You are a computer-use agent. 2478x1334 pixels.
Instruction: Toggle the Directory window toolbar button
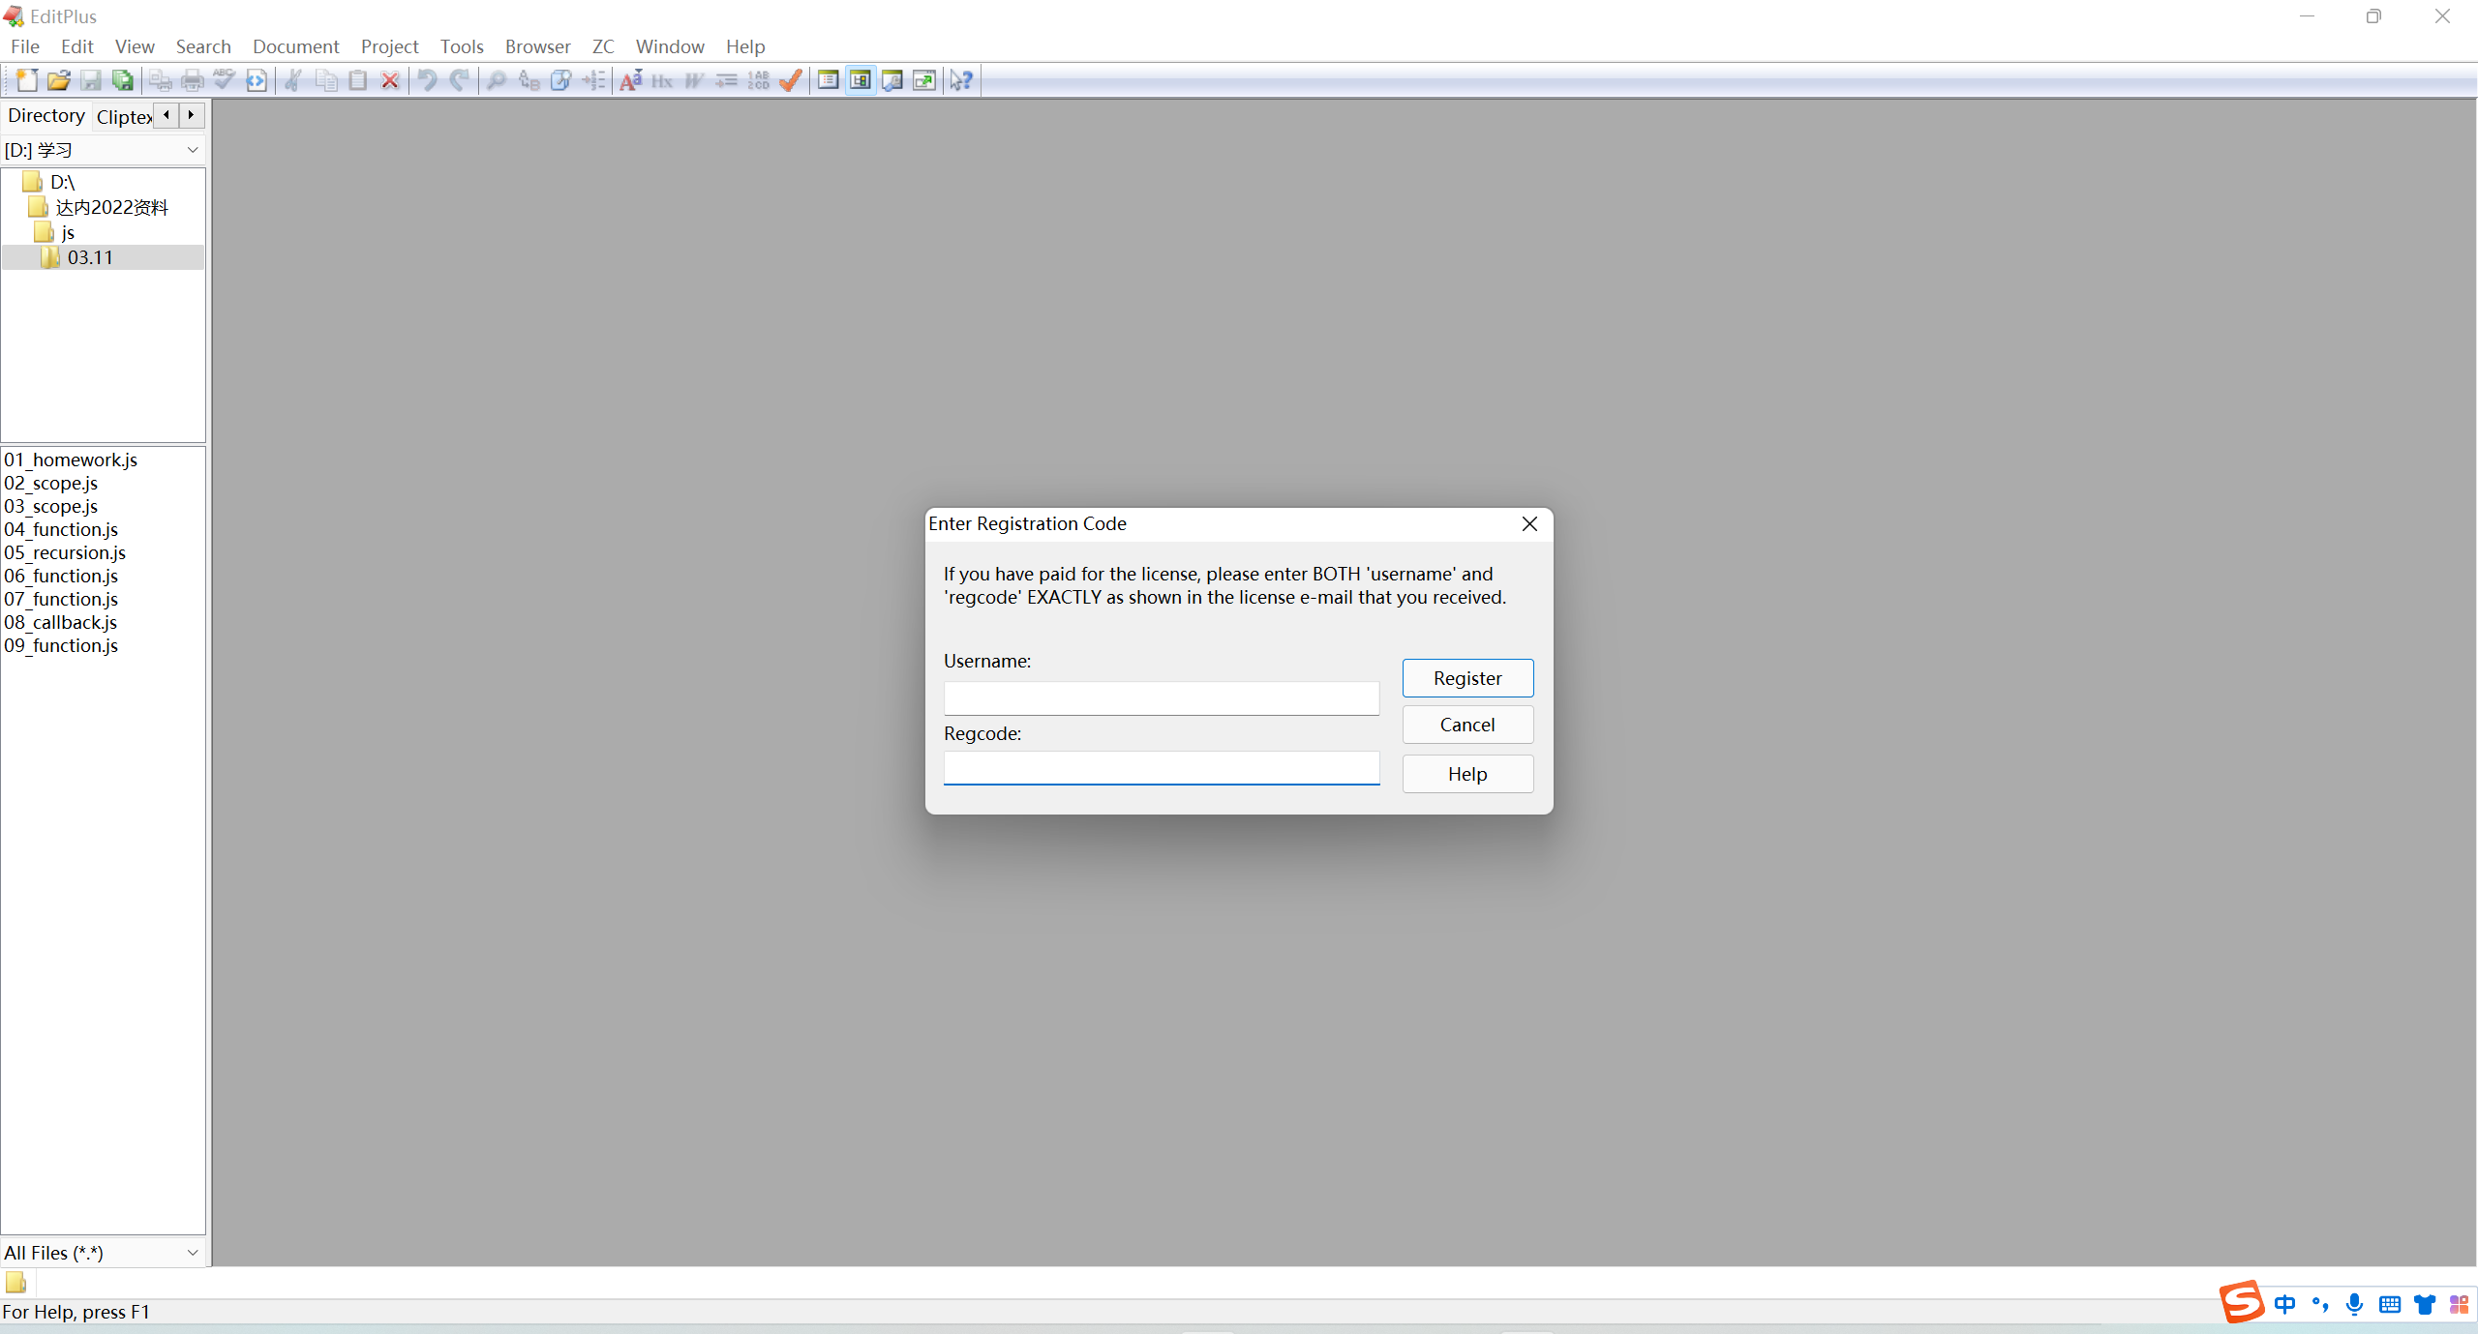(861, 80)
